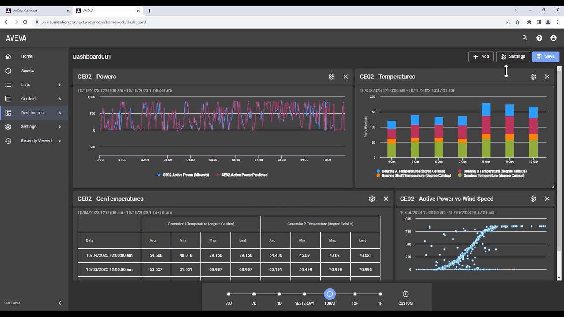Expand the sidebar Settings chevron
The image size is (564, 317).
[x=60, y=126]
